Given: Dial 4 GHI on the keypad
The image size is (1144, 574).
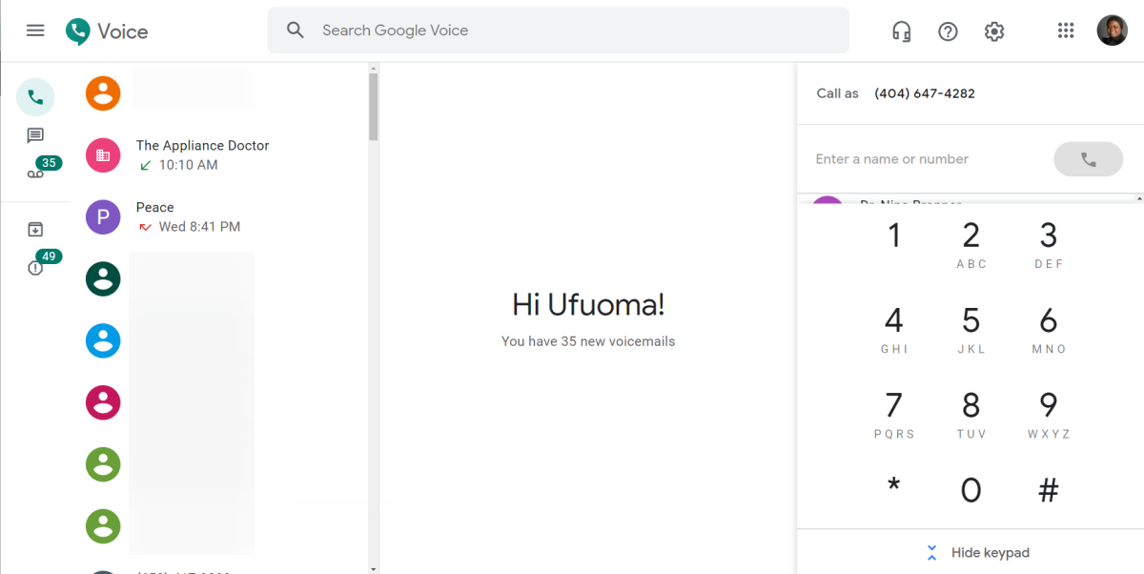Looking at the screenshot, I should click(x=894, y=329).
